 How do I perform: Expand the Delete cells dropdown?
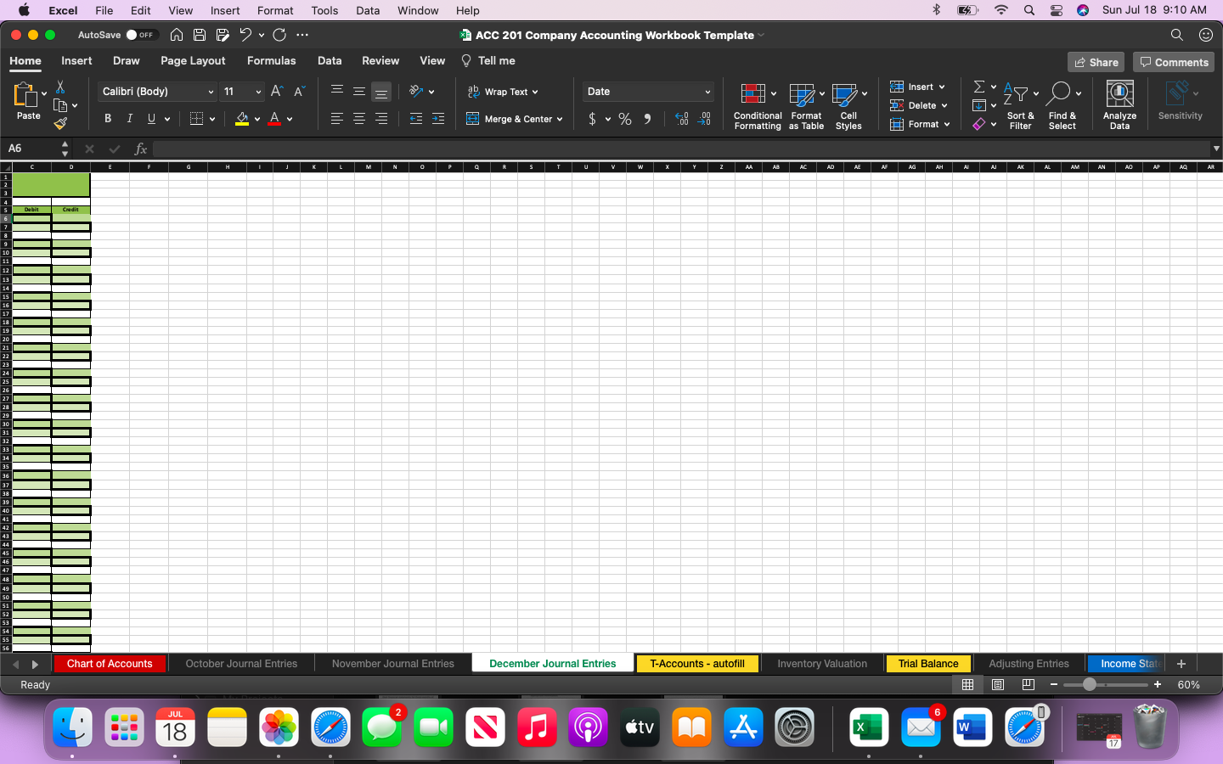(944, 105)
